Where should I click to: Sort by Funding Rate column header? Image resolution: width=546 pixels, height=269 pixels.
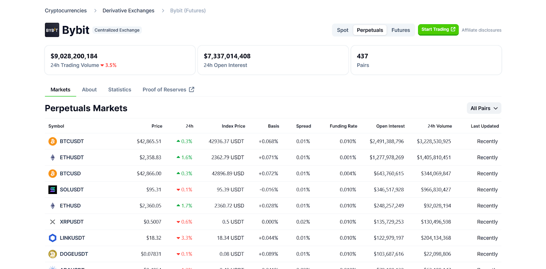(343, 126)
